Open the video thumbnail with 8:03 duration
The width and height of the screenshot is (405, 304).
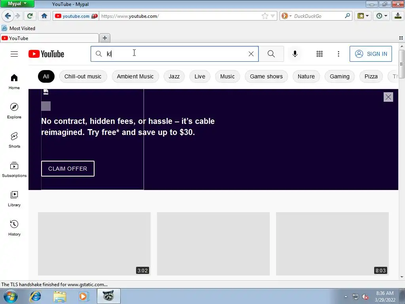point(332,244)
